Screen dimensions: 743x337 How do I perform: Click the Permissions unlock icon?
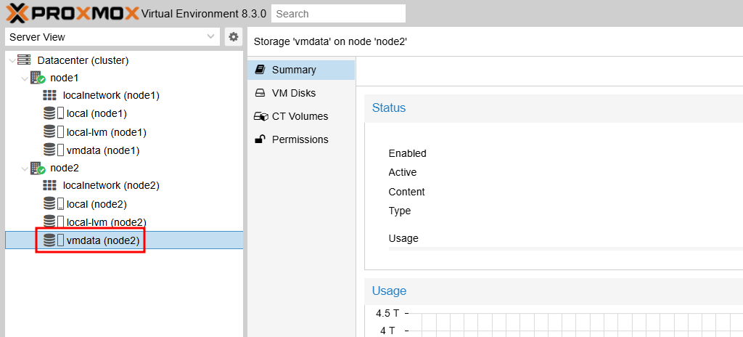coord(260,139)
